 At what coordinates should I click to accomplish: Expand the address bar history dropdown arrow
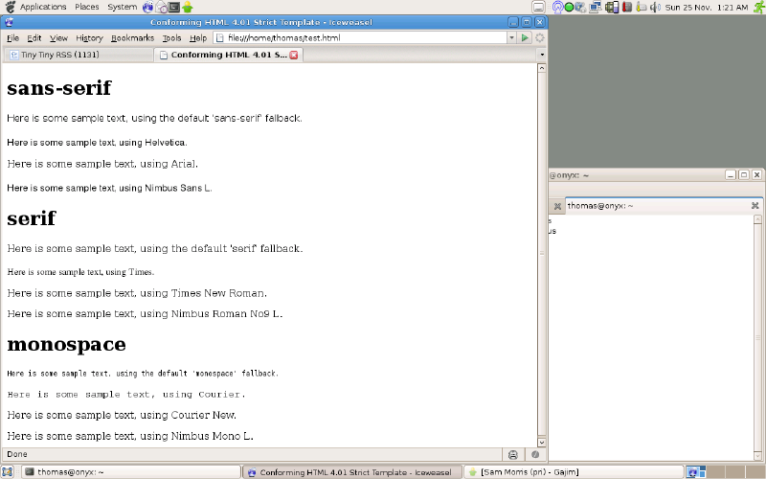click(511, 37)
